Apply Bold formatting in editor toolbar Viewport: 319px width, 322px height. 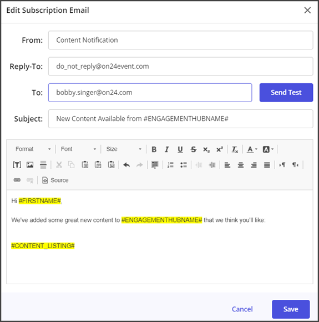coord(154,149)
